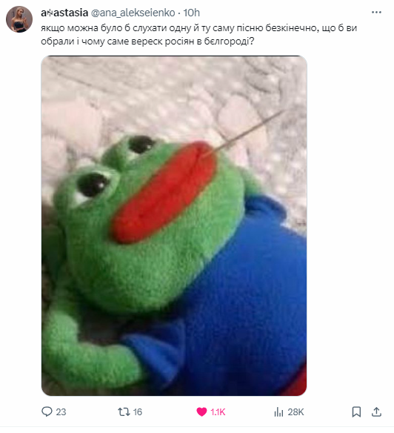Click the retweet arrows icon
This screenshot has width=394, height=433.
[124, 412]
